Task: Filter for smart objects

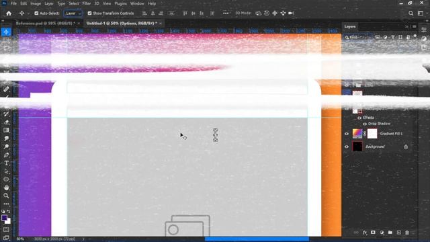Action: 408,38
